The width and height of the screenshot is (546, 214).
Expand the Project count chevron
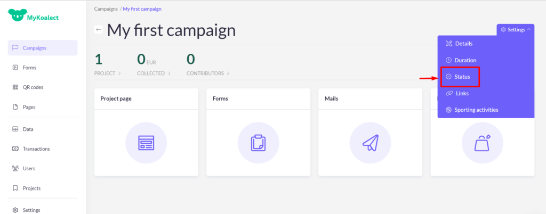coord(119,73)
